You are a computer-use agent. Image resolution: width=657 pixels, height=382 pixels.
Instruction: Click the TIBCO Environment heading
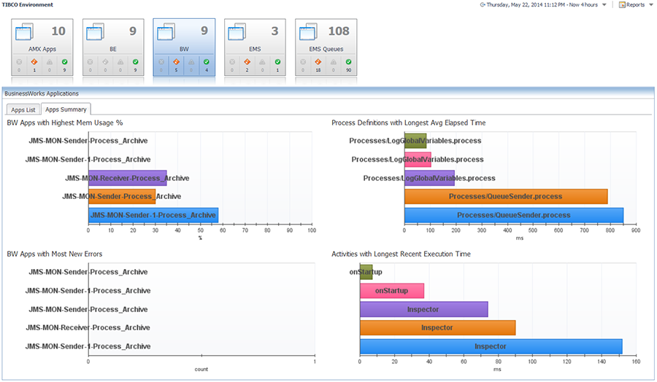28,4
